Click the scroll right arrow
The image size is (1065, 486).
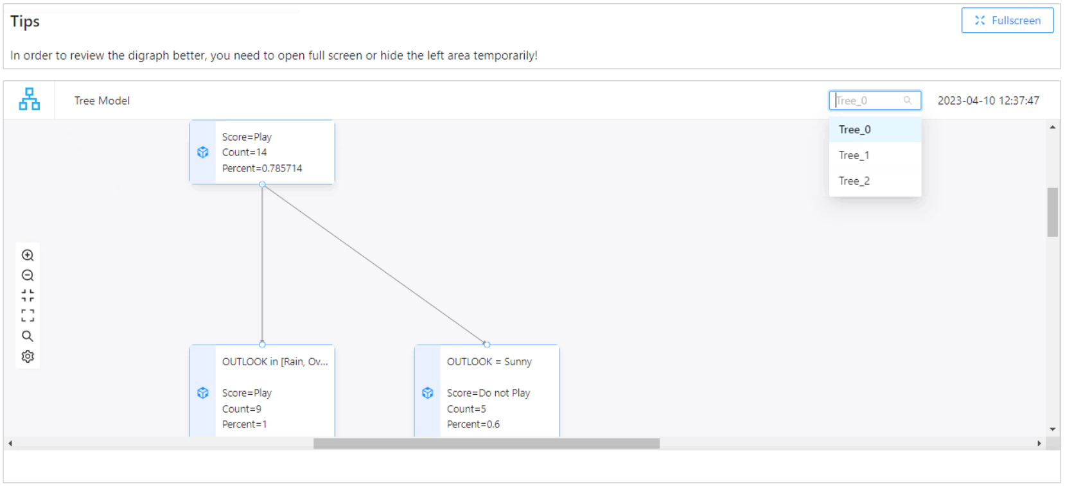(1039, 444)
